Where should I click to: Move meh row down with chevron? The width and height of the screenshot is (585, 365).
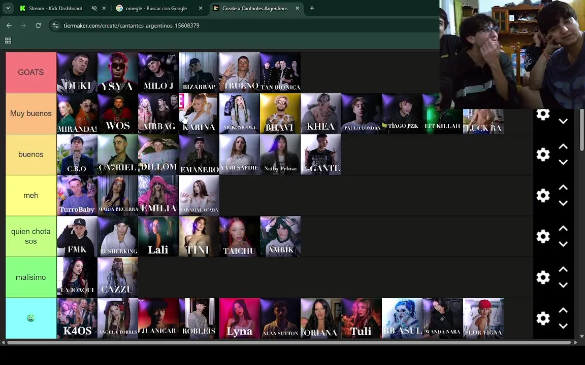(x=563, y=203)
